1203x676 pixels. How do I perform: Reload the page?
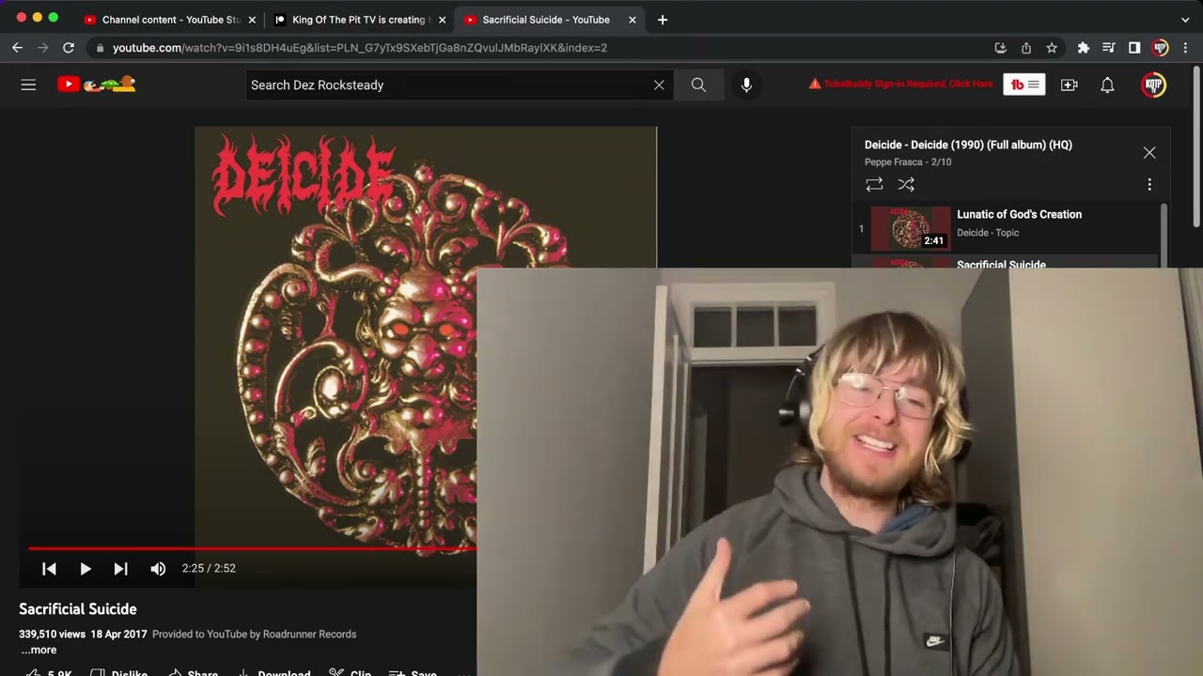(x=69, y=48)
